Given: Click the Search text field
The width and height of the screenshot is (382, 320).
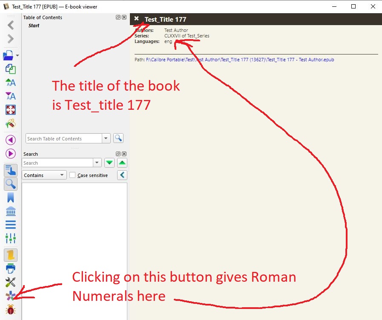Looking at the screenshot, I should [x=57, y=163].
